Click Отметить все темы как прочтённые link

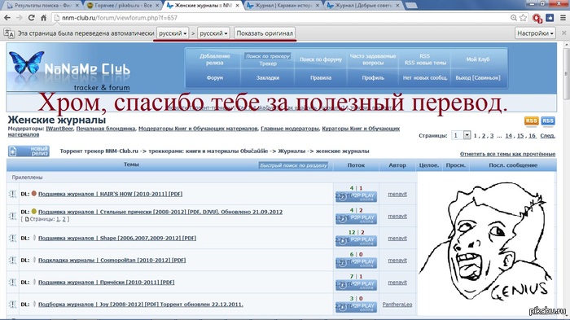click(x=507, y=154)
